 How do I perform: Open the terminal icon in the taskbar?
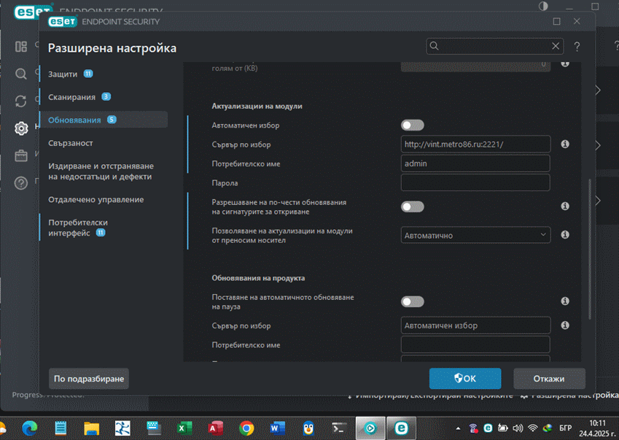[x=339, y=428]
